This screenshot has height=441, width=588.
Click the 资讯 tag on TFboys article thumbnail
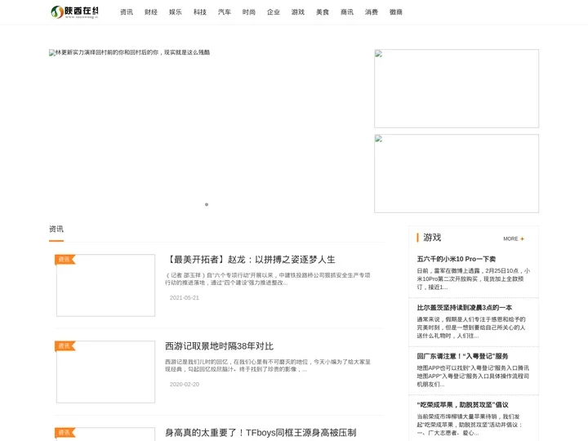(x=65, y=432)
